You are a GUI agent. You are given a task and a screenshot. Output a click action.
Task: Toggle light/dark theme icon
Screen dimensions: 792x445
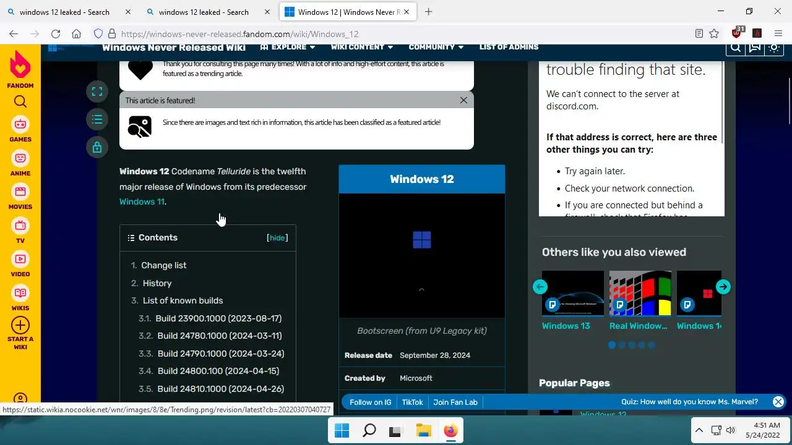click(774, 48)
